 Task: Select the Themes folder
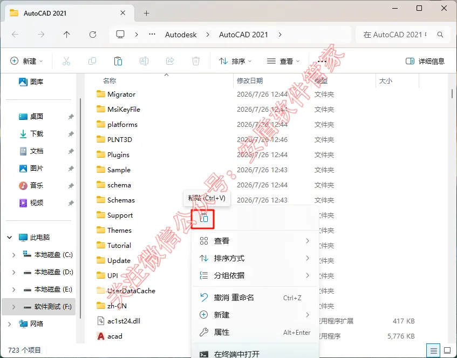114,230
